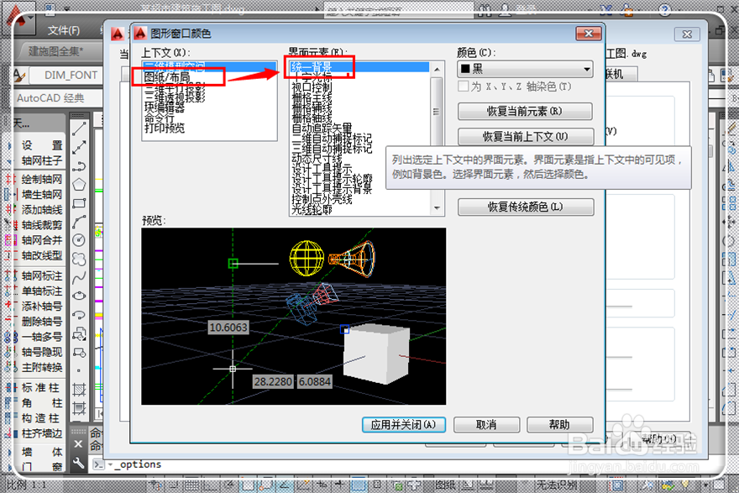Screen dimensions: 739x493
Task: Select 图纸/布局 in the context list
Action: coord(167,76)
